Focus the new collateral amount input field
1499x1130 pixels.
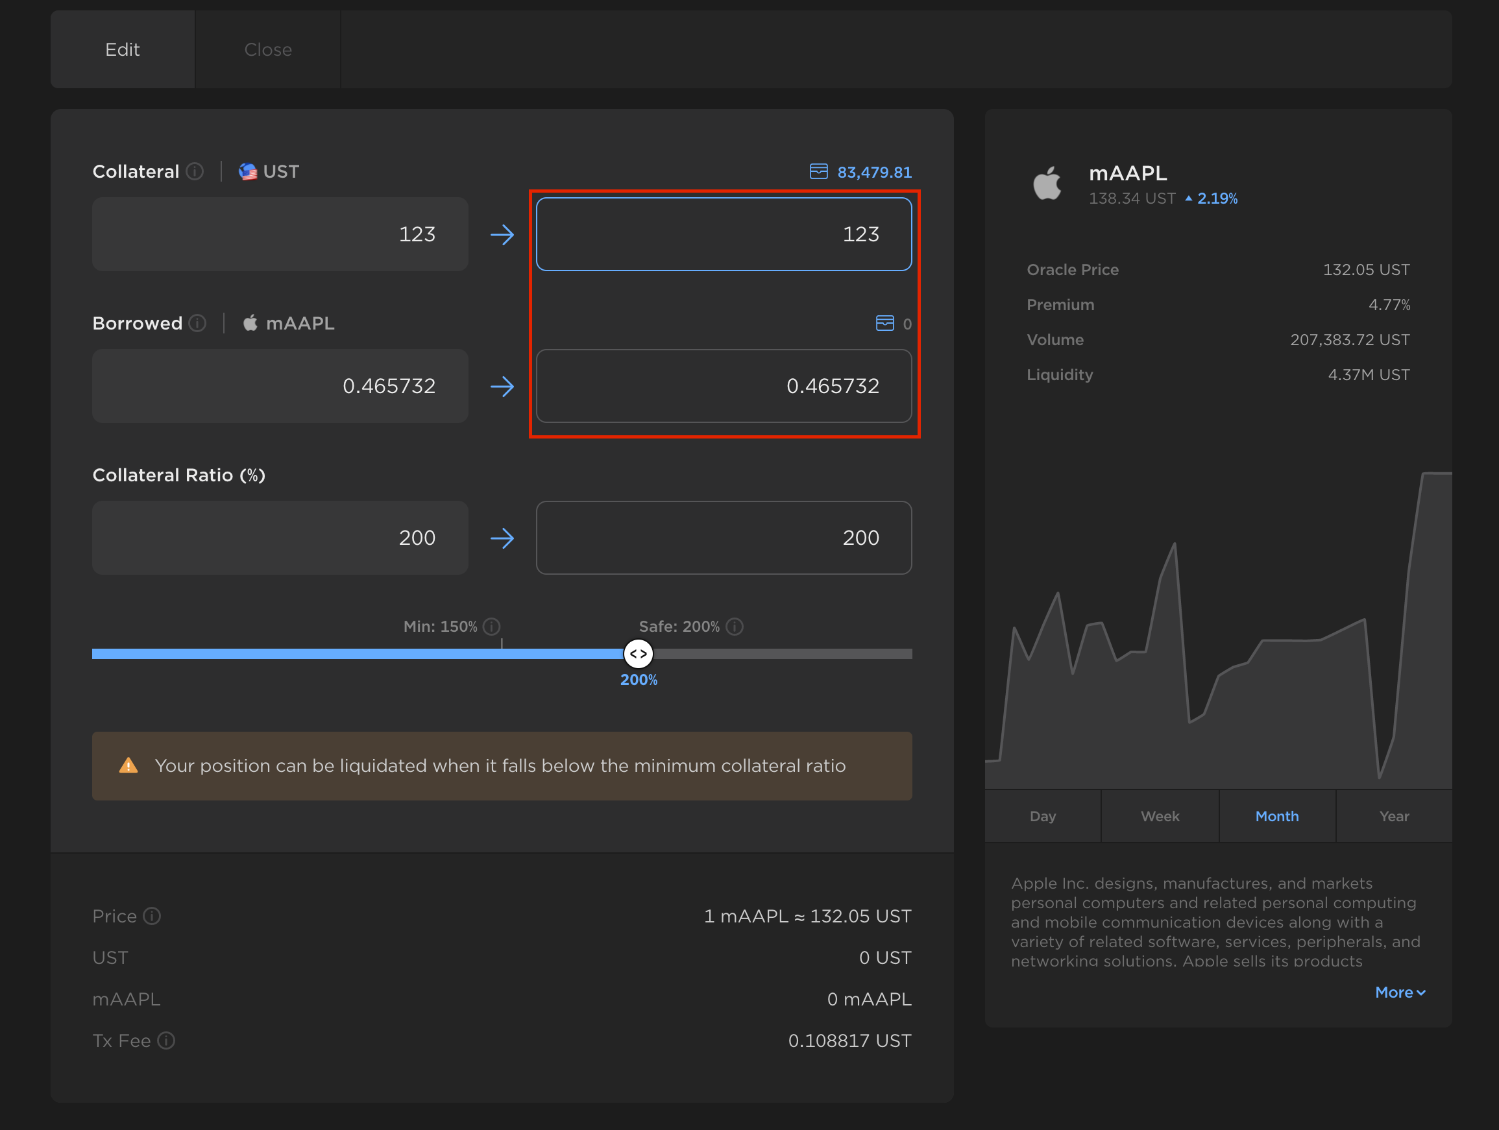coord(723,234)
